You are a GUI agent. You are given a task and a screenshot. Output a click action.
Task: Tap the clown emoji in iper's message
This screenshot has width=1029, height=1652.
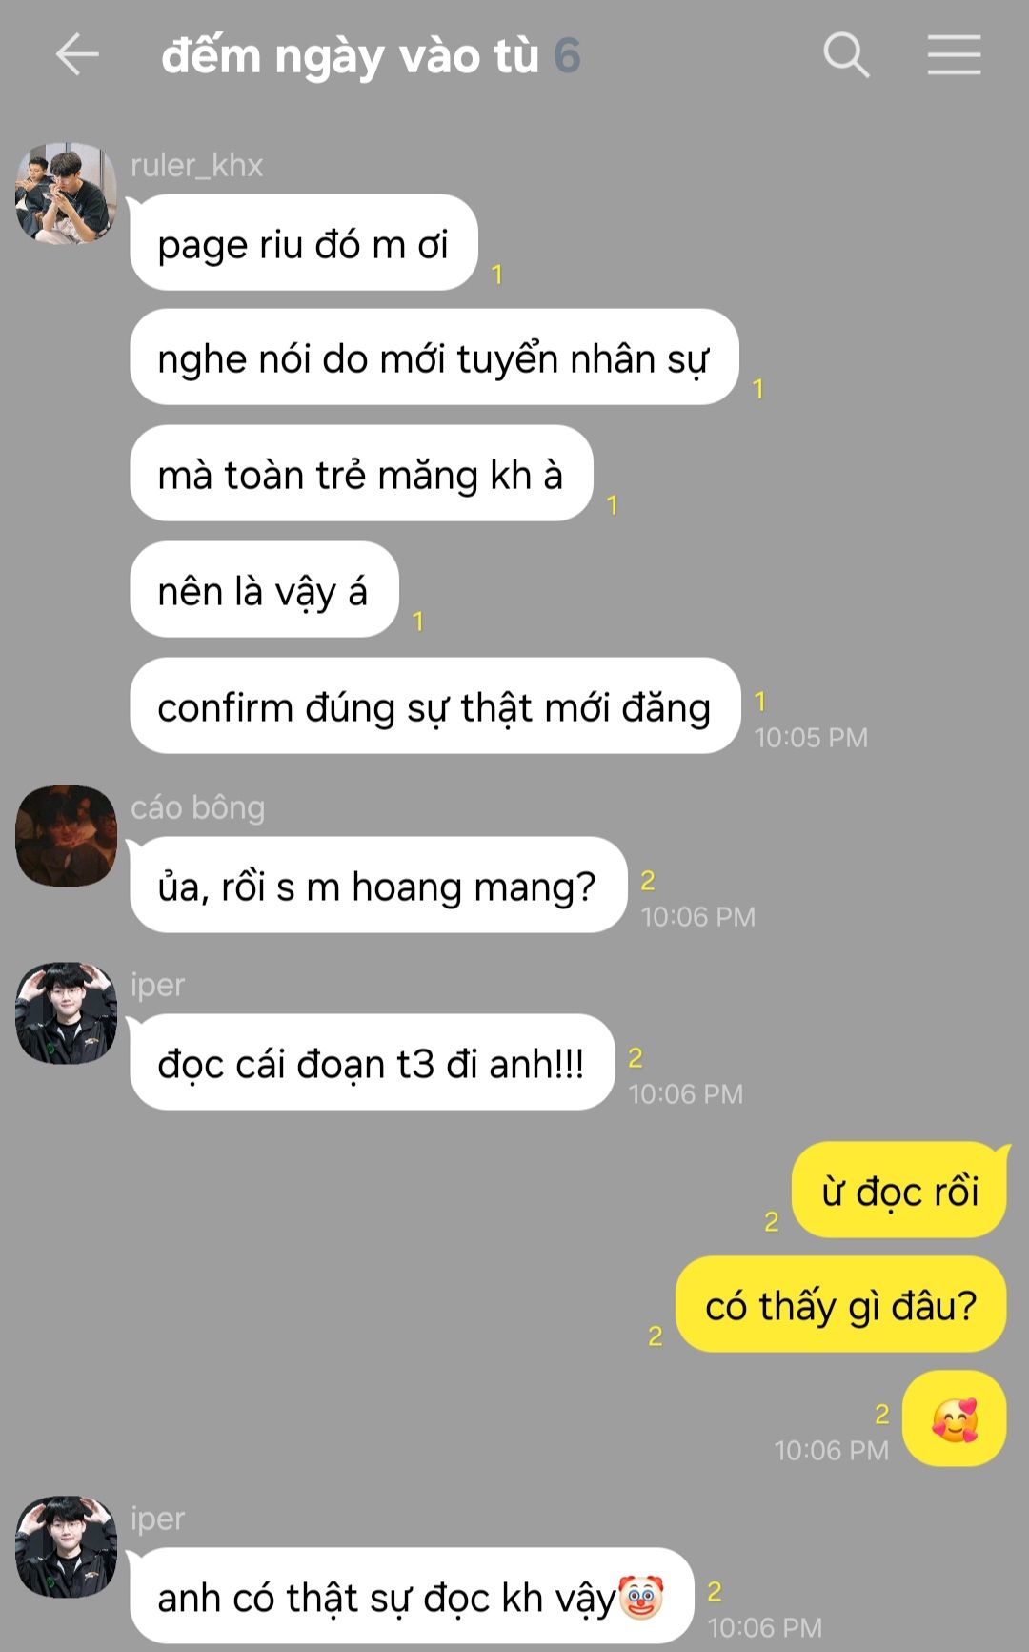(641, 1598)
